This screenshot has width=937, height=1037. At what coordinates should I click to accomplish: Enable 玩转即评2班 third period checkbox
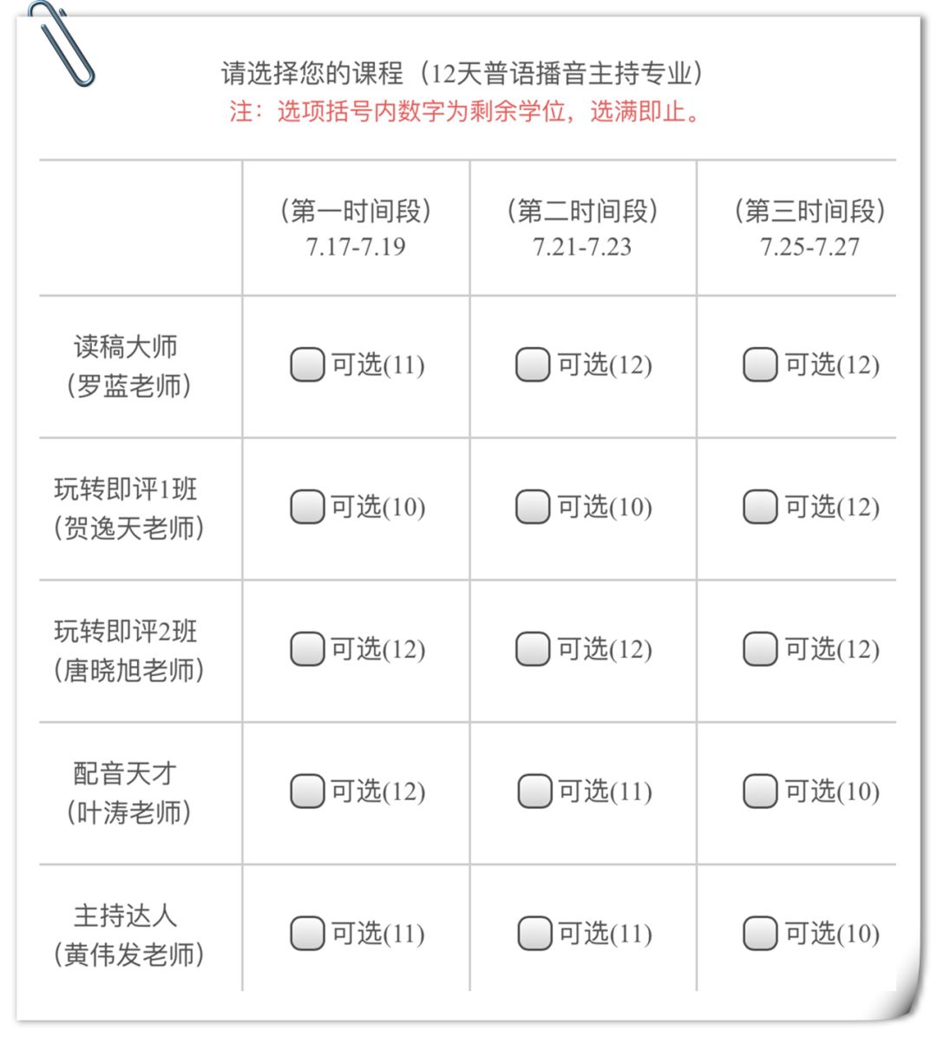click(x=760, y=649)
